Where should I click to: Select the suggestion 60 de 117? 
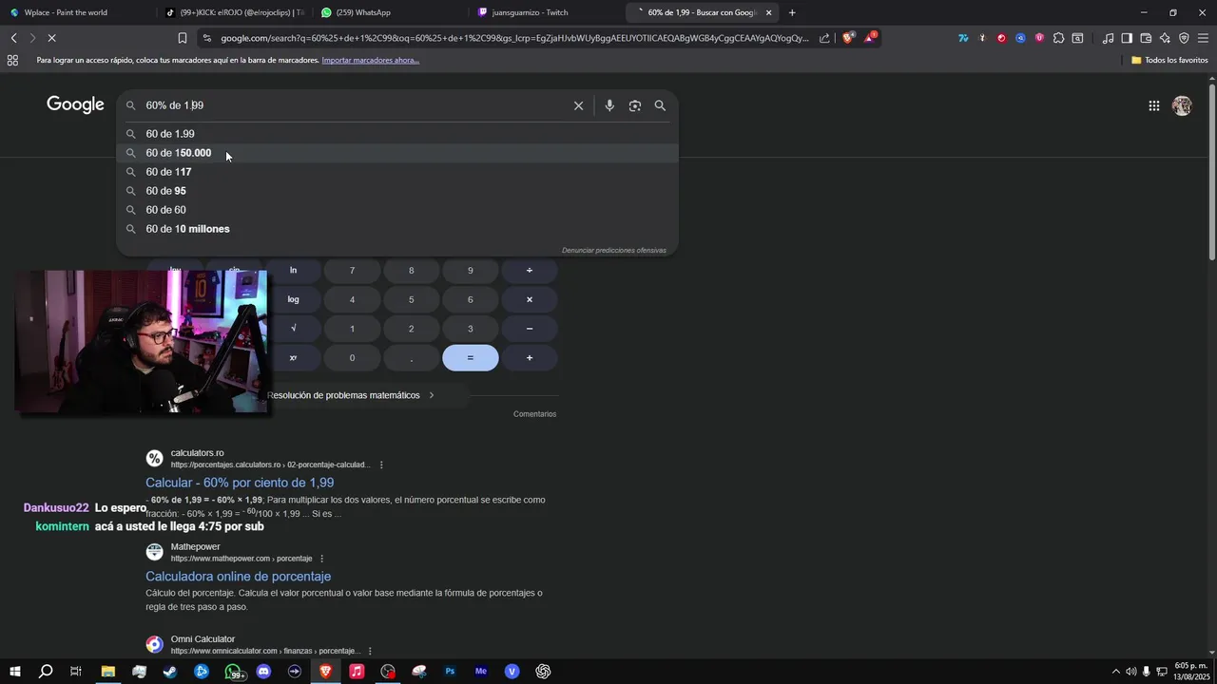397,172
